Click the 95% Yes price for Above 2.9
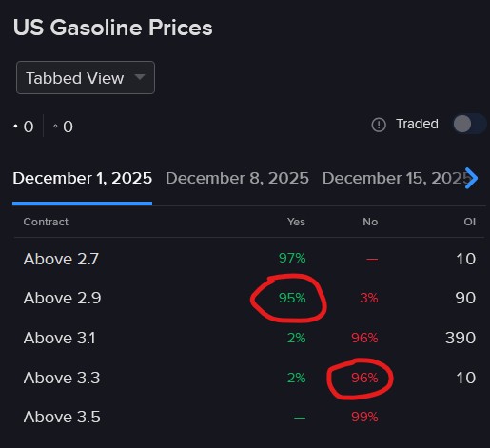 [x=292, y=298]
